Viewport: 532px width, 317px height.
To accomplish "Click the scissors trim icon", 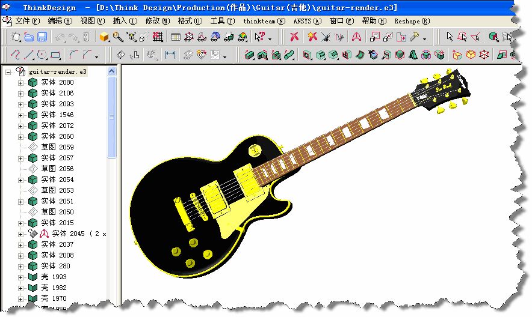I will (326, 37).
